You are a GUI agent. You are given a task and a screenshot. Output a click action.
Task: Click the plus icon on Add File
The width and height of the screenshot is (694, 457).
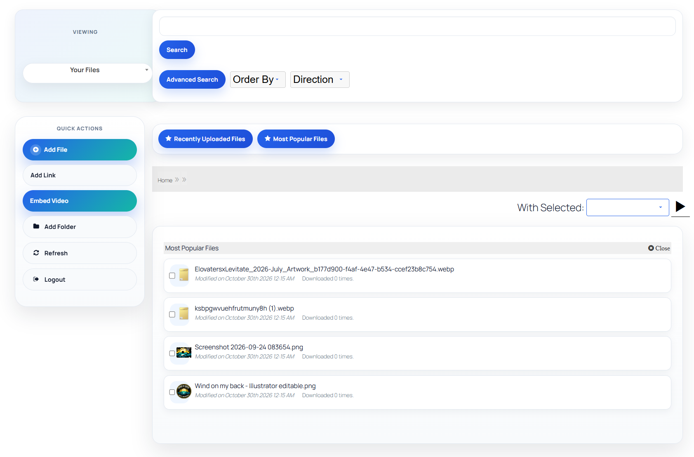(36, 150)
